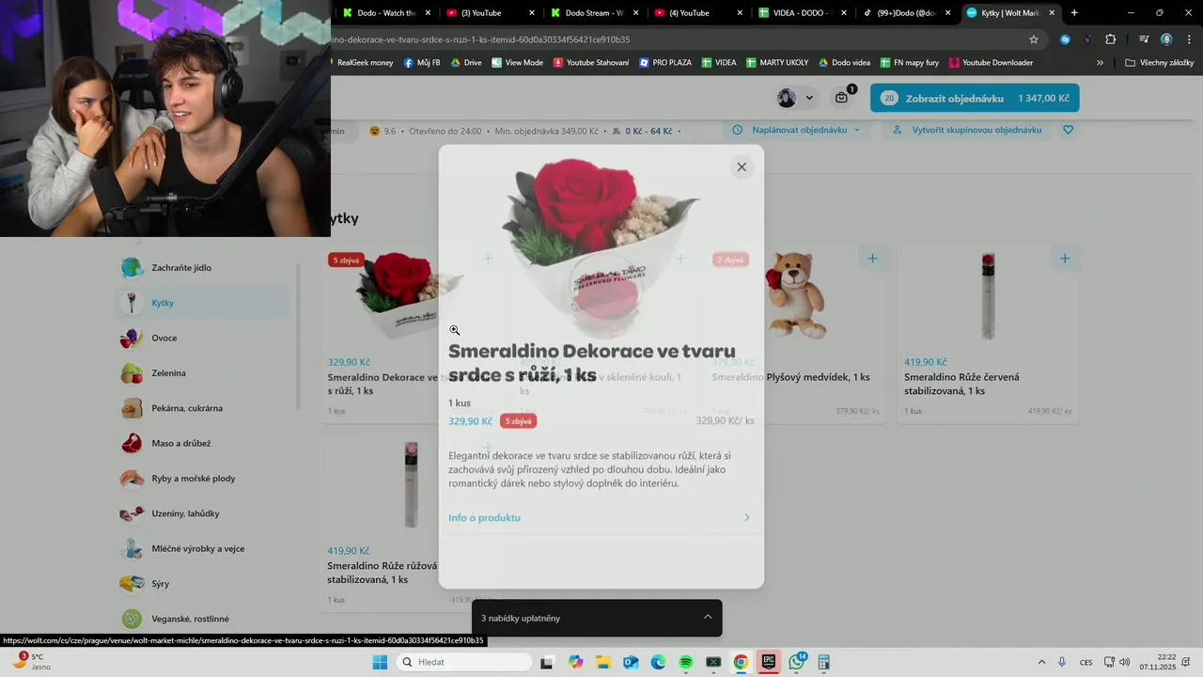The image size is (1203, 677).
Task: Select Zachraňte jídlo category
Action: [x=204, y=268]
